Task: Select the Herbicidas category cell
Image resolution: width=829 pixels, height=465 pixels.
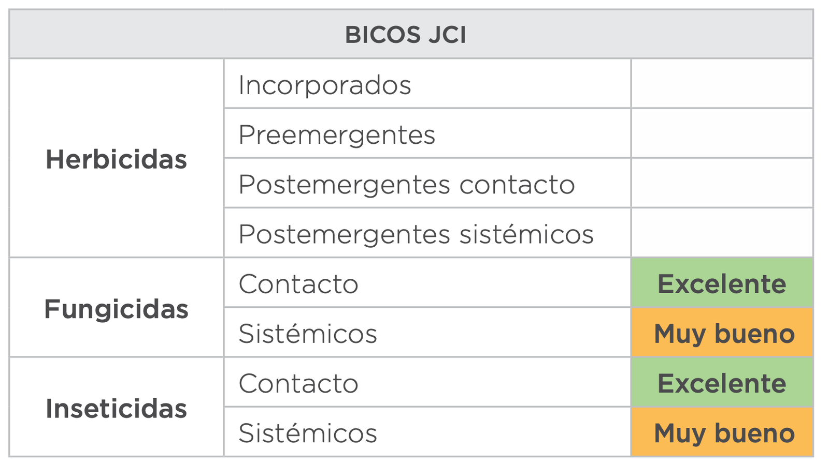Action: pyautogui.click(x=116, y=159)
